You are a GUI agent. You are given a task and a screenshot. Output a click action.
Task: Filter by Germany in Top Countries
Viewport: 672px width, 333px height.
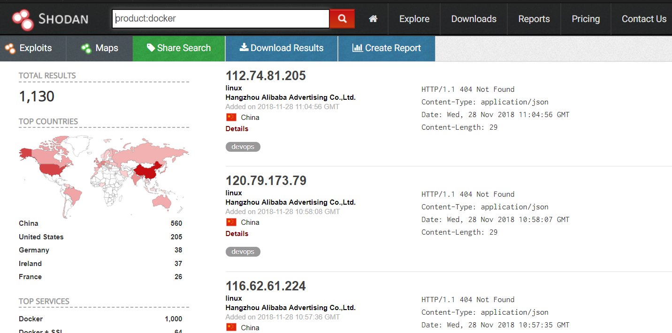click(x=34, y=250)
